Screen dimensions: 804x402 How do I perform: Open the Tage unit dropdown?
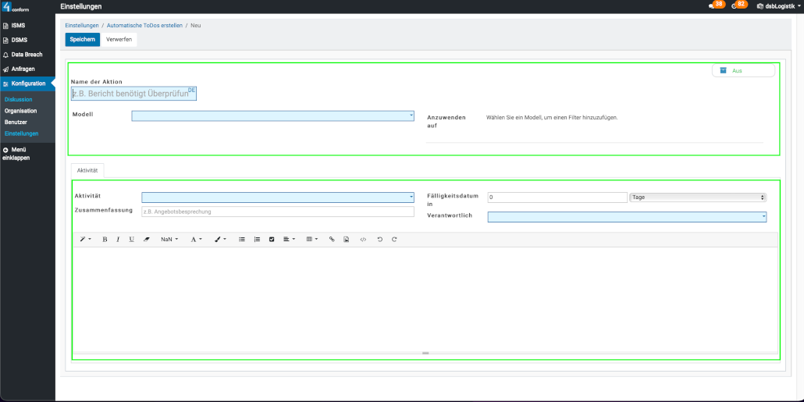tap(697, 197)
